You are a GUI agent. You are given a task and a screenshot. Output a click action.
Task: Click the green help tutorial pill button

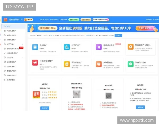click(x=74, y=20)
